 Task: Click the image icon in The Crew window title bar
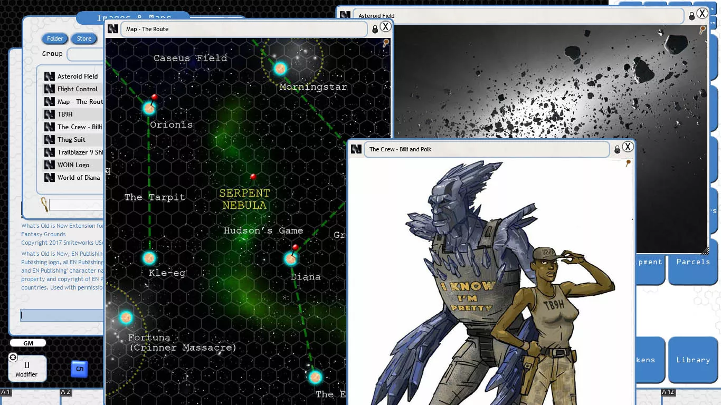coord(356,149)
